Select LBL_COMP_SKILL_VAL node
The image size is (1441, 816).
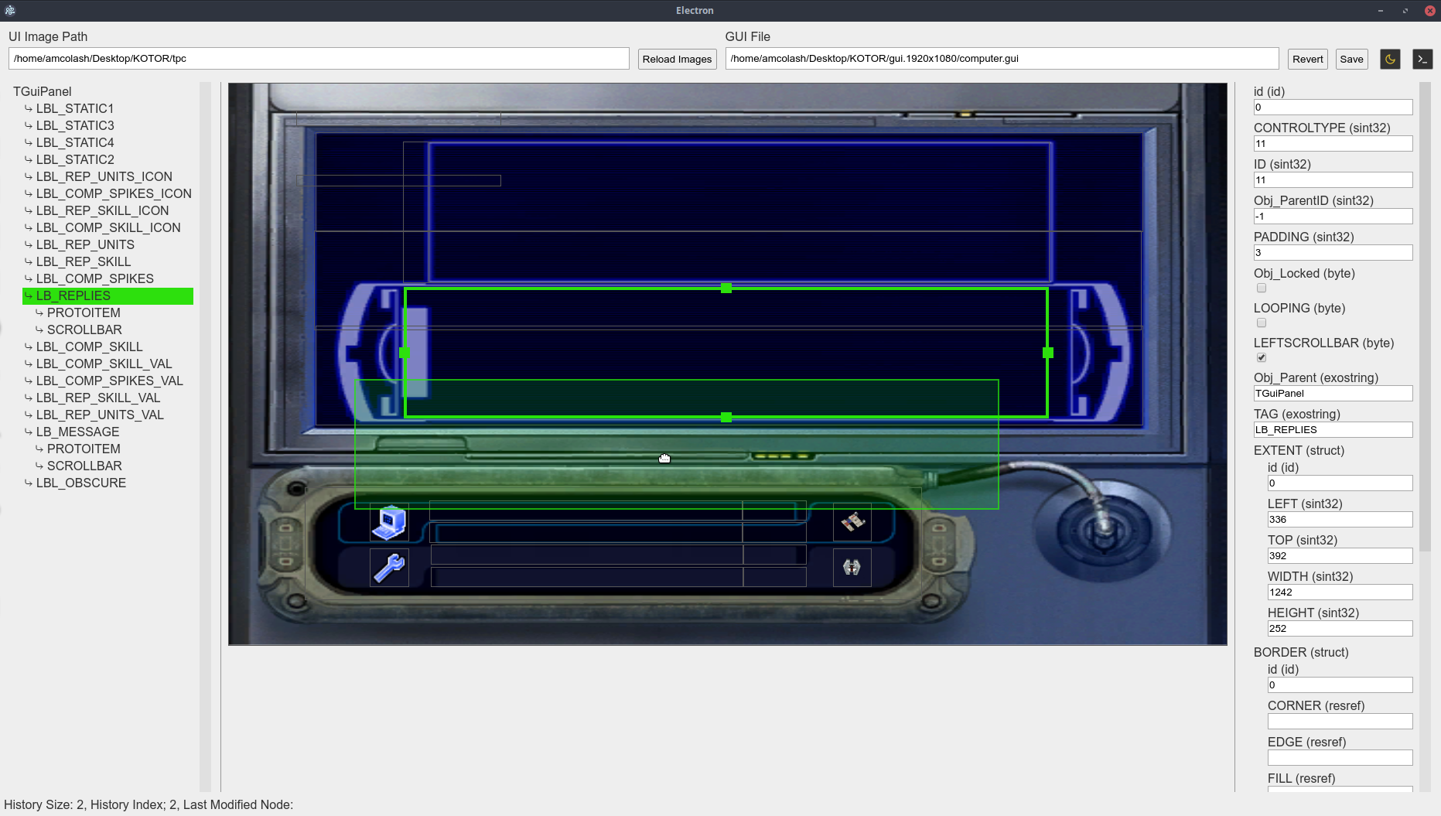point(104,364)
